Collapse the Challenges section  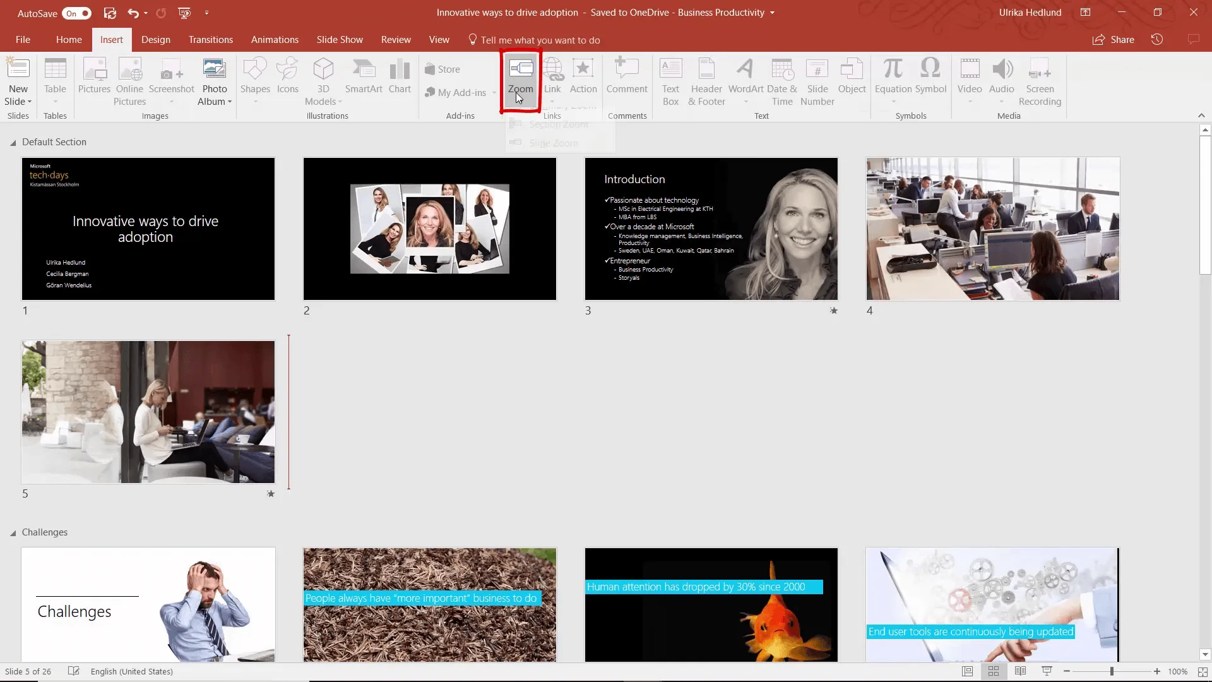[13, 533]
